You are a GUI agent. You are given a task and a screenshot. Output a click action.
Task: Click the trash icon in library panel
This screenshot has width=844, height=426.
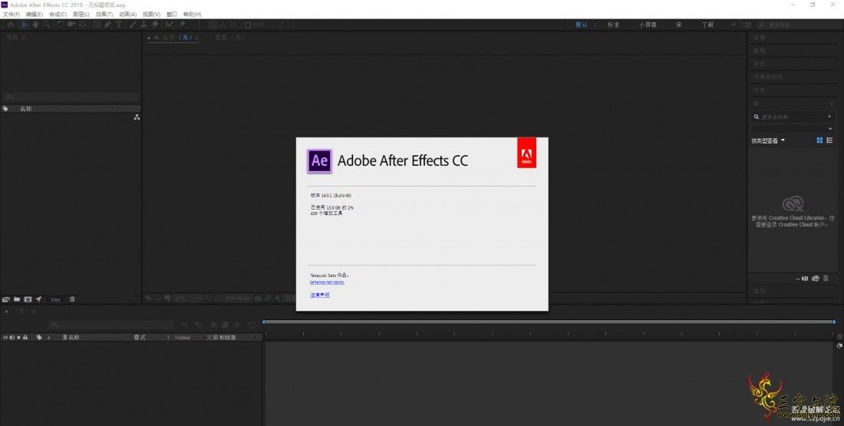[826, 279]
